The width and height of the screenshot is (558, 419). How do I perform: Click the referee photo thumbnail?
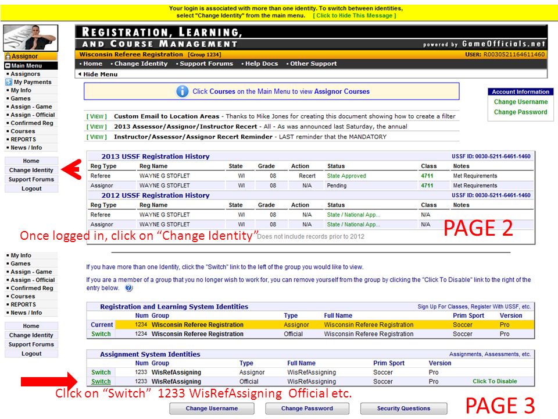(x=31, y=38)
